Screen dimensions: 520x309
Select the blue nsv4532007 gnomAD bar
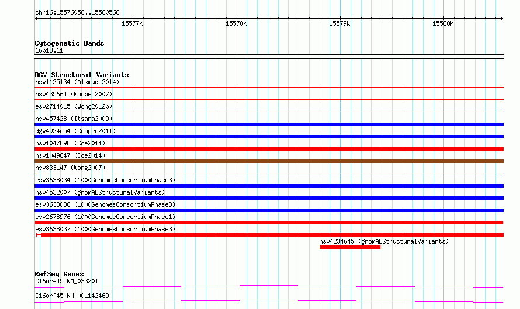pos(269,198)
